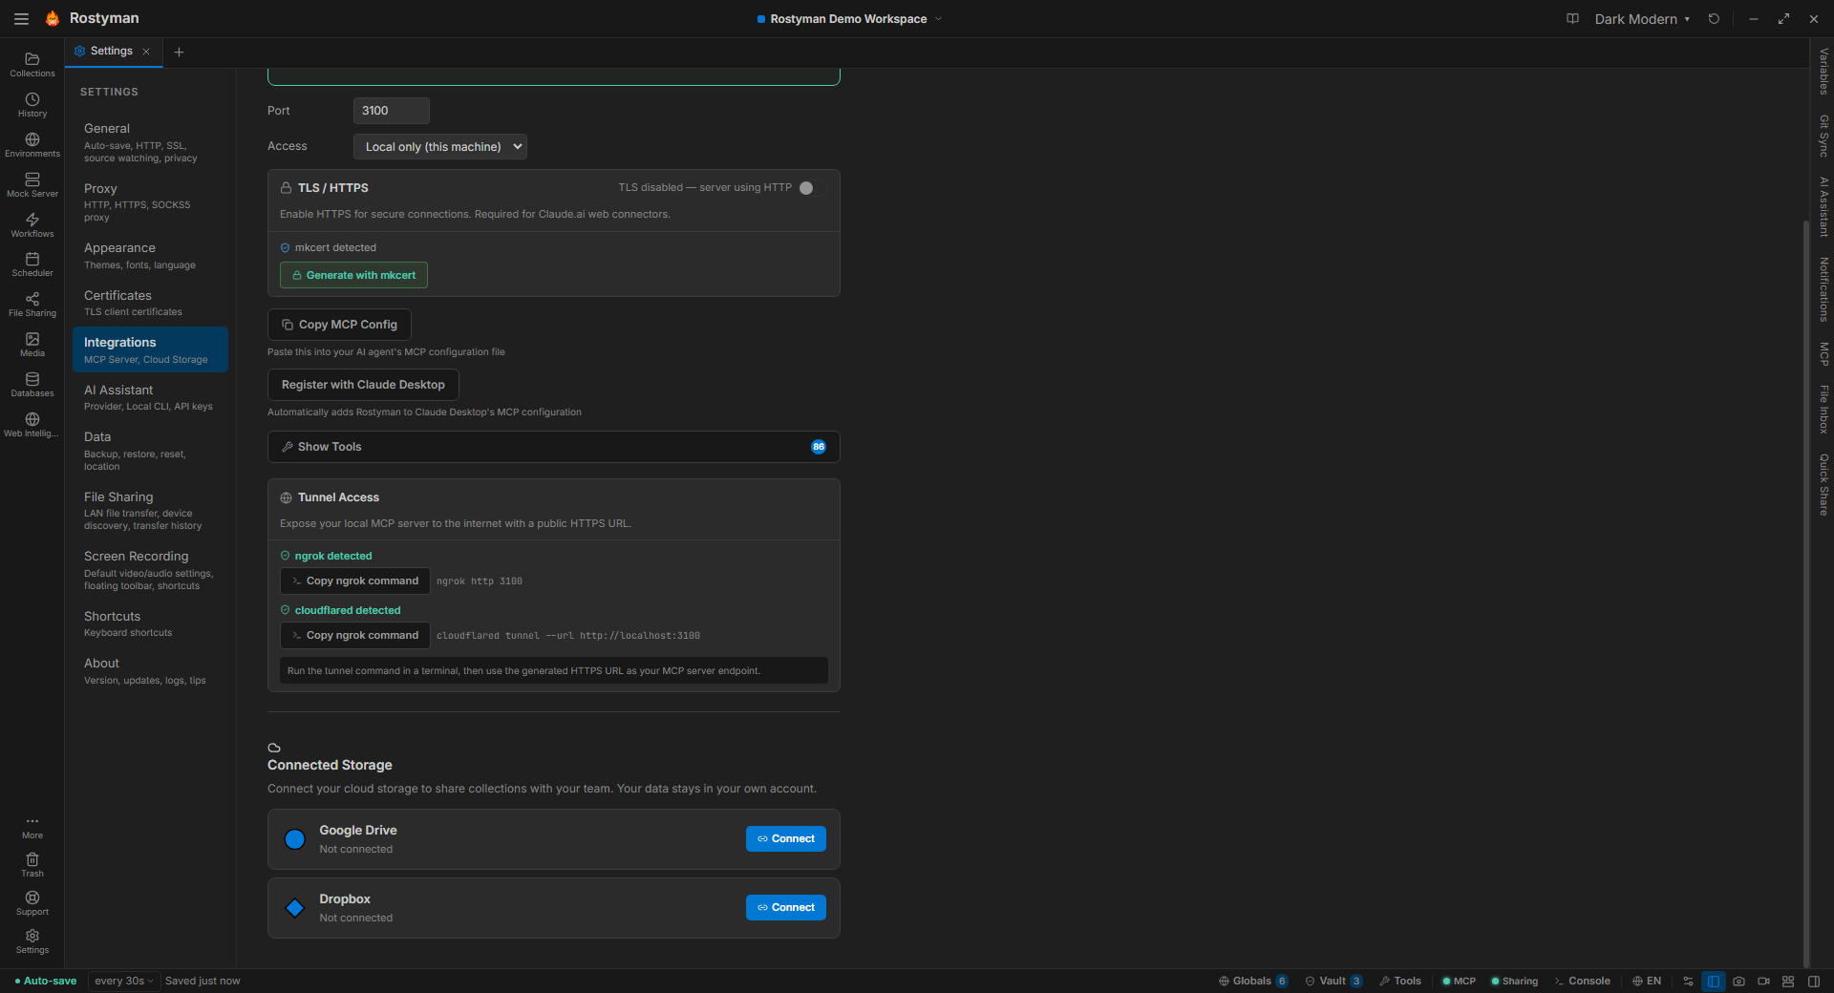Open the Variables right side panel
Viewport: 1834px width, 993px height.
tap(1823, 72)
